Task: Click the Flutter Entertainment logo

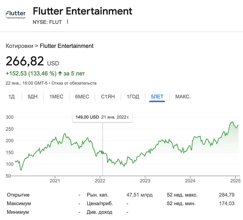Action: click(15, 15)
